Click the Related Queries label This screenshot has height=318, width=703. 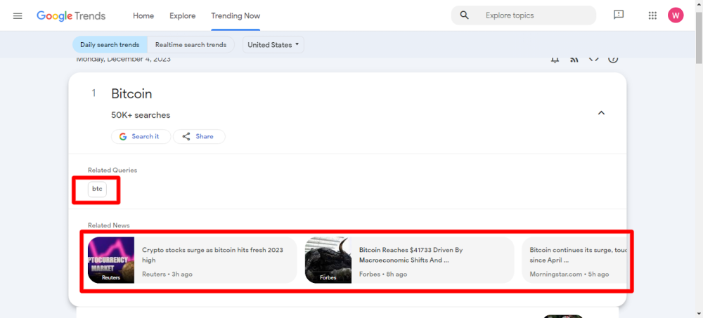112,170
